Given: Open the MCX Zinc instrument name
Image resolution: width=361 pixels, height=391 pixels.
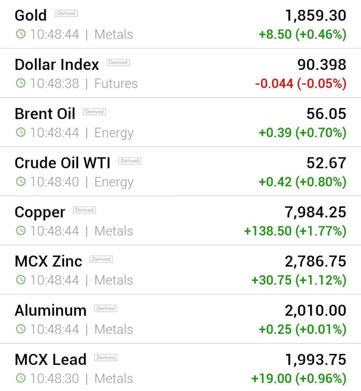Looking at the screenshot, I should [x=48, y=261].
